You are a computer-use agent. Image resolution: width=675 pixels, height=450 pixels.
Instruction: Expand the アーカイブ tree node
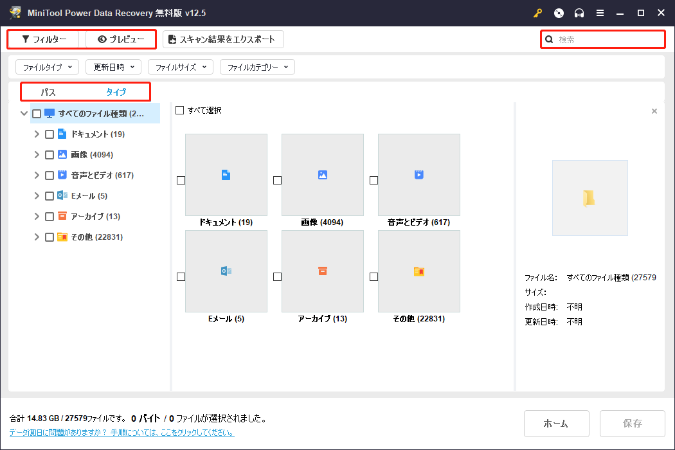[x=37, y=217]
